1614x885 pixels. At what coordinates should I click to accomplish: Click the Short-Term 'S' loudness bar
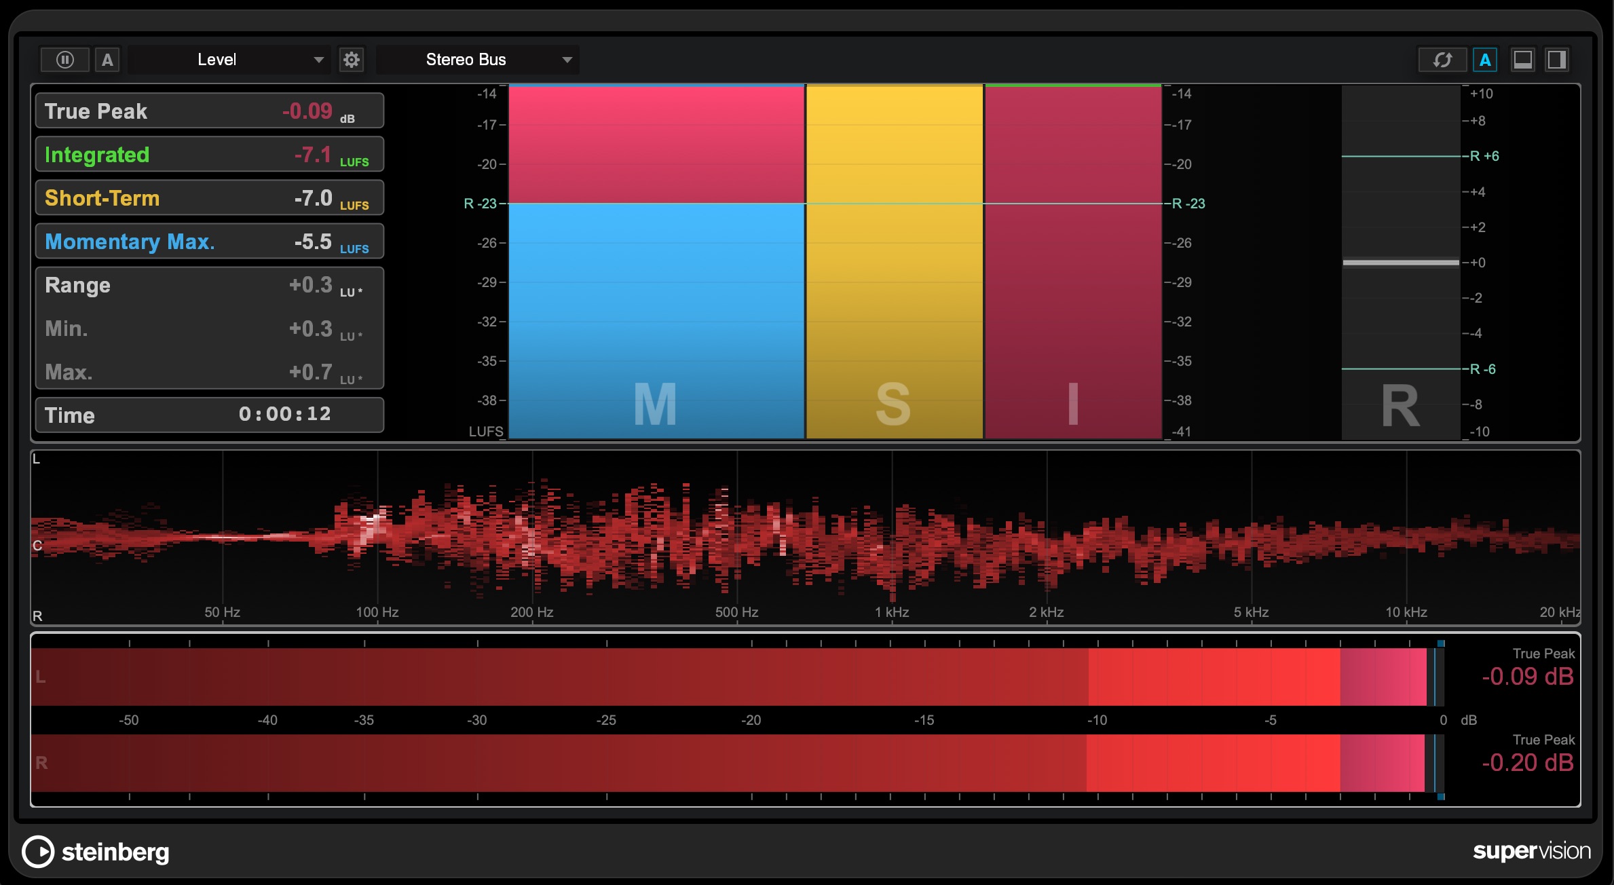(895, 262)
